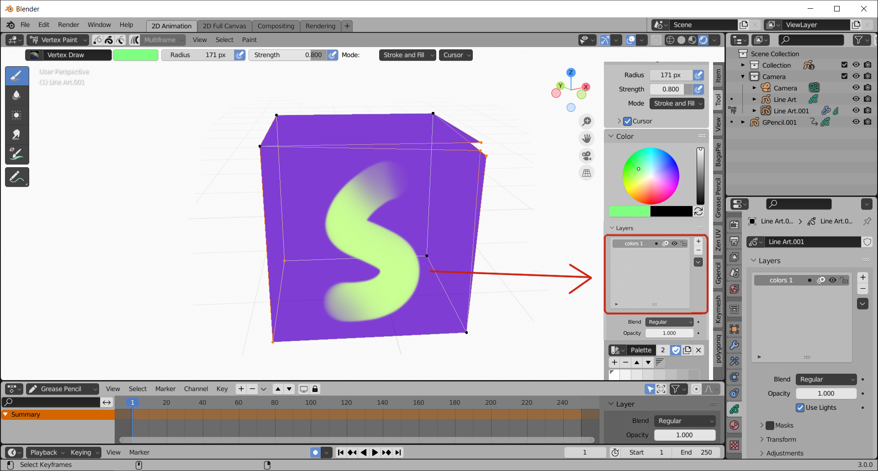Select the Blur vertex paint tool
Screen dimensions: 878x471
(x=17, y=95)
